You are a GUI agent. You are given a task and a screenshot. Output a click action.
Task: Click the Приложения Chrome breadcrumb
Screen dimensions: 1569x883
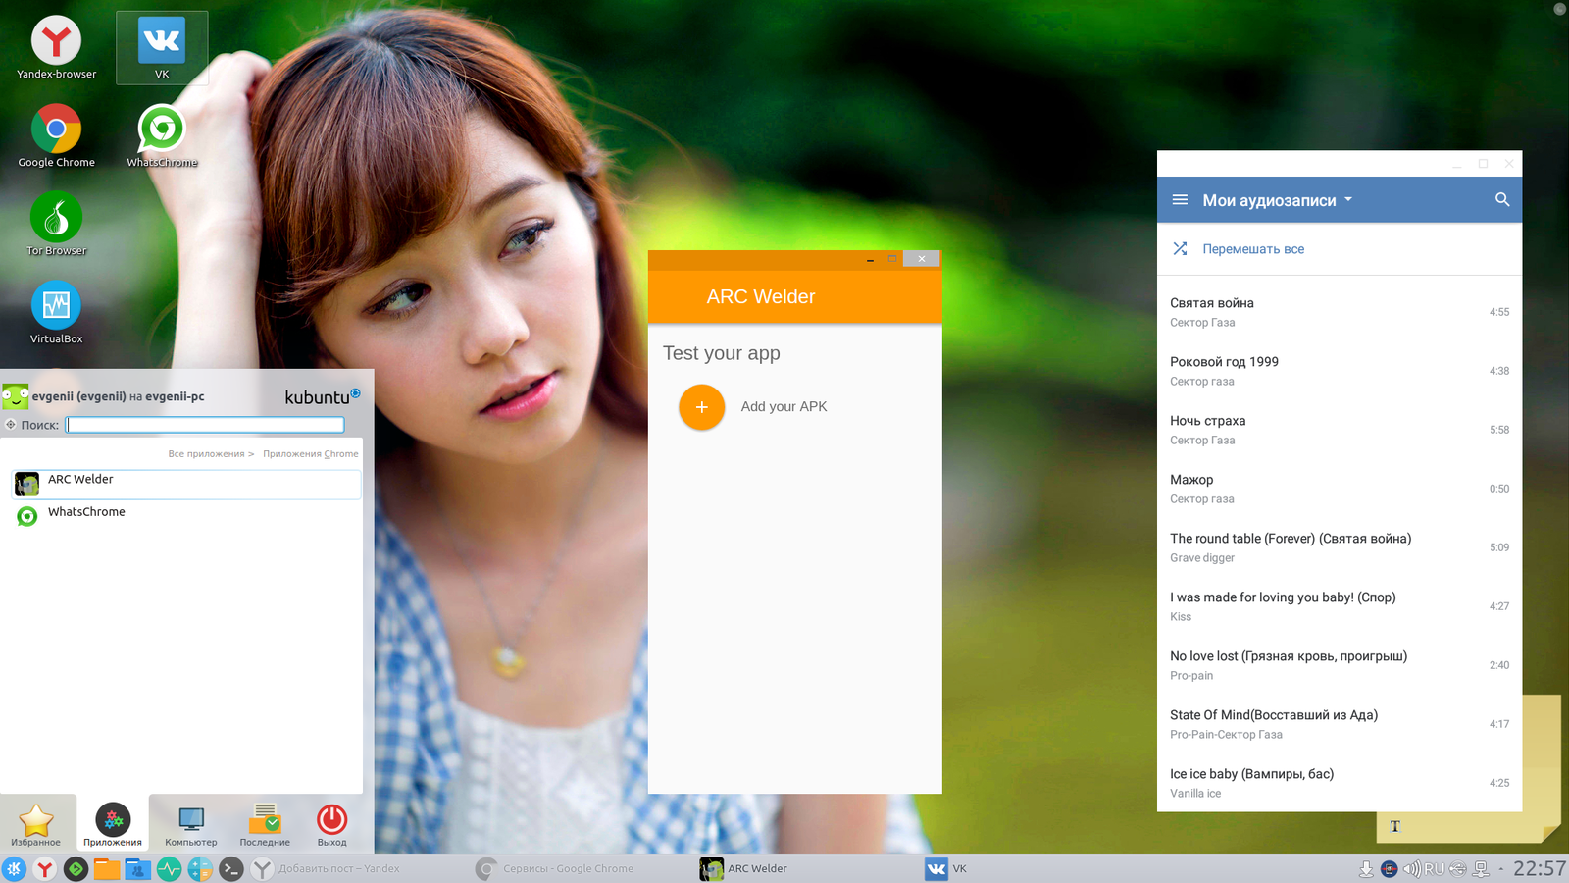(x=311, y=454)
